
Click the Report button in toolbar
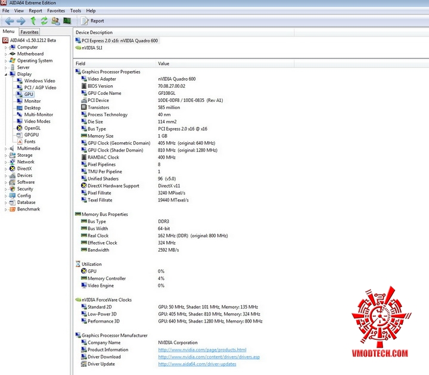(92, 21)
